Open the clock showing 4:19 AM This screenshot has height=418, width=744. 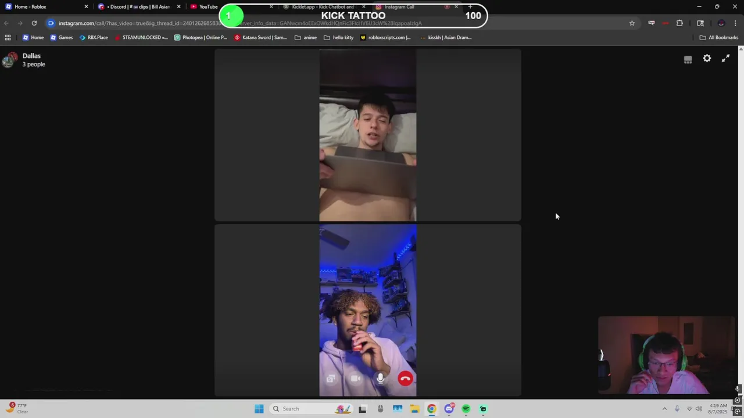[718, 409]
